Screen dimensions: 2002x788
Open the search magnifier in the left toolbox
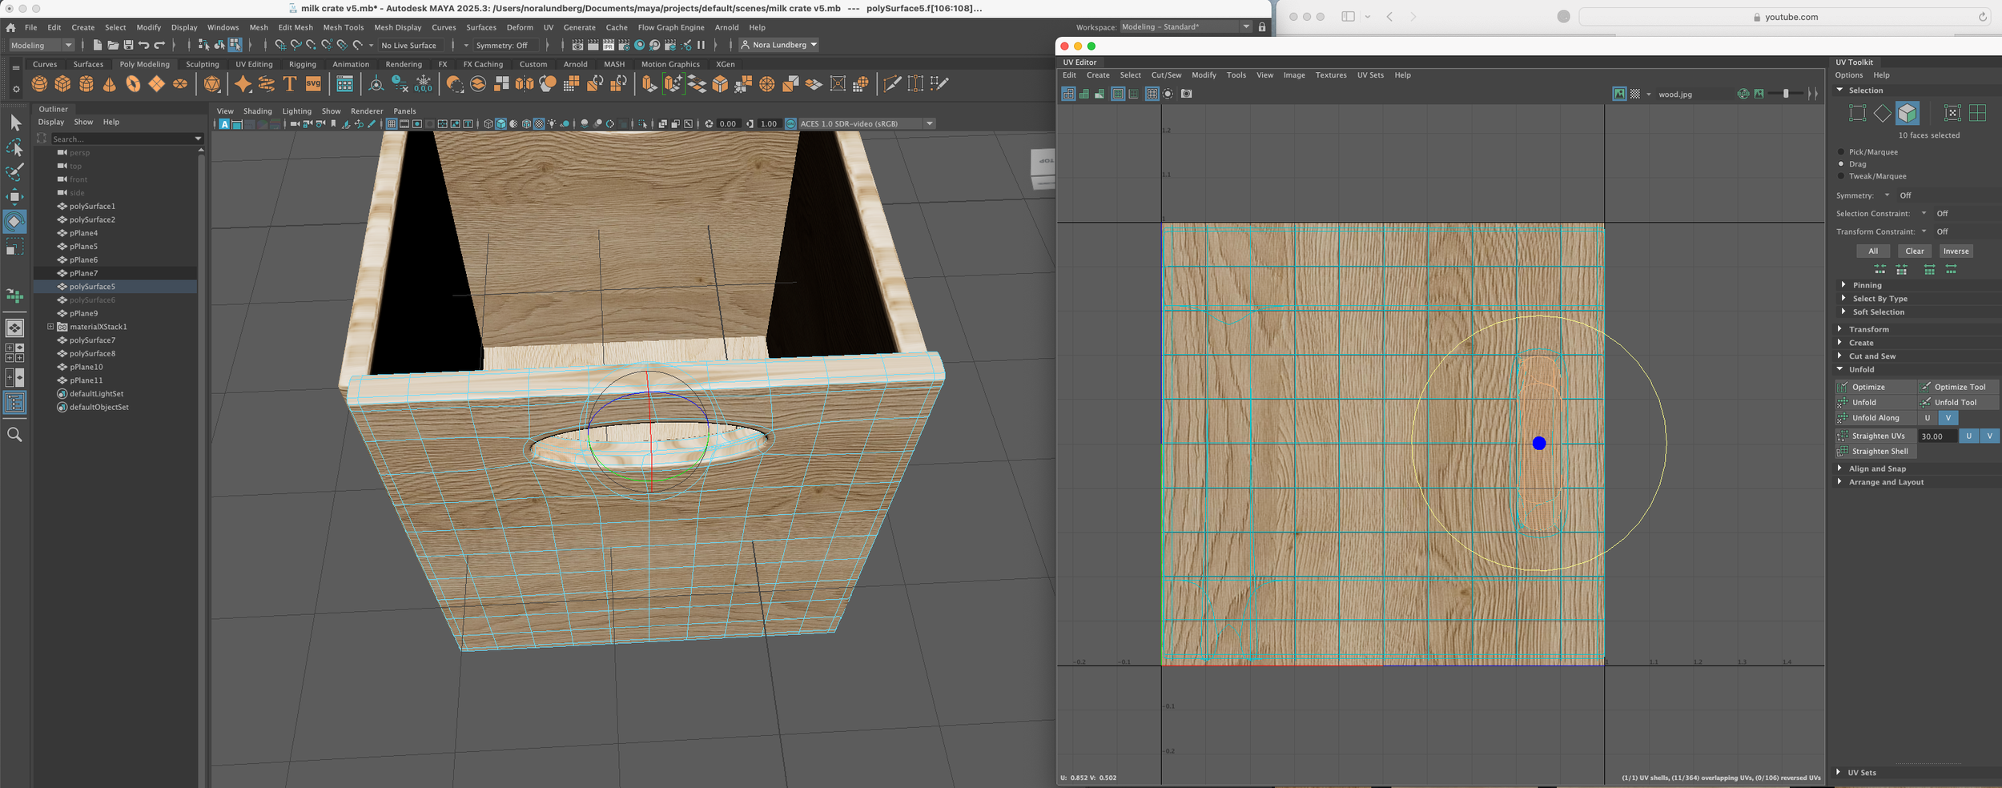click(x=14, y=434)
